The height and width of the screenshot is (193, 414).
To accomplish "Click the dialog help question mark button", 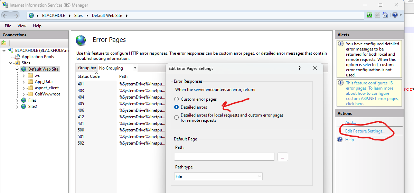I will click(300, 68).
